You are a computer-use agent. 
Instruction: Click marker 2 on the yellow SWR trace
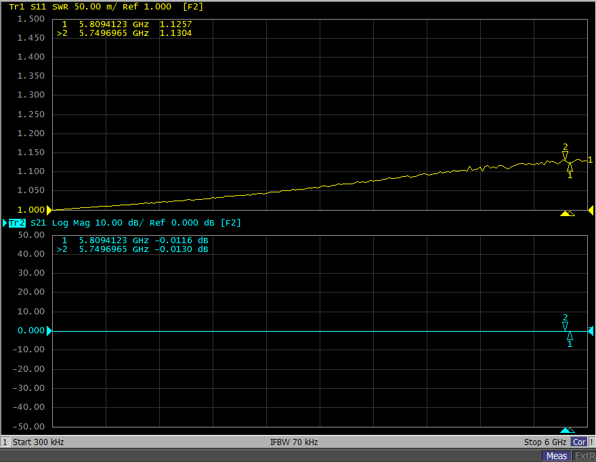tap(565, 156)
